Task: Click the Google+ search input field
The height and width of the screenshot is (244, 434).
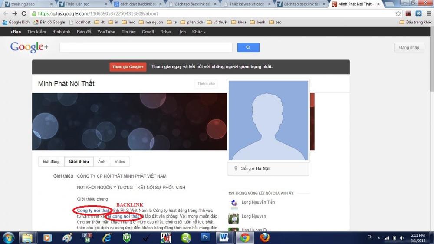Action: tap(146, 47)
